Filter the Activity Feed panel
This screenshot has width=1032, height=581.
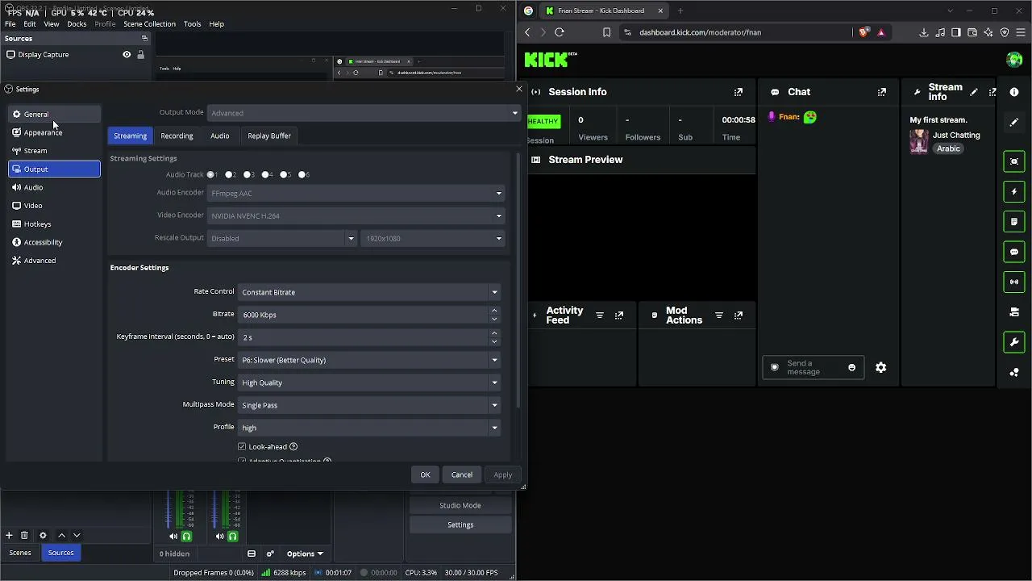600,316
